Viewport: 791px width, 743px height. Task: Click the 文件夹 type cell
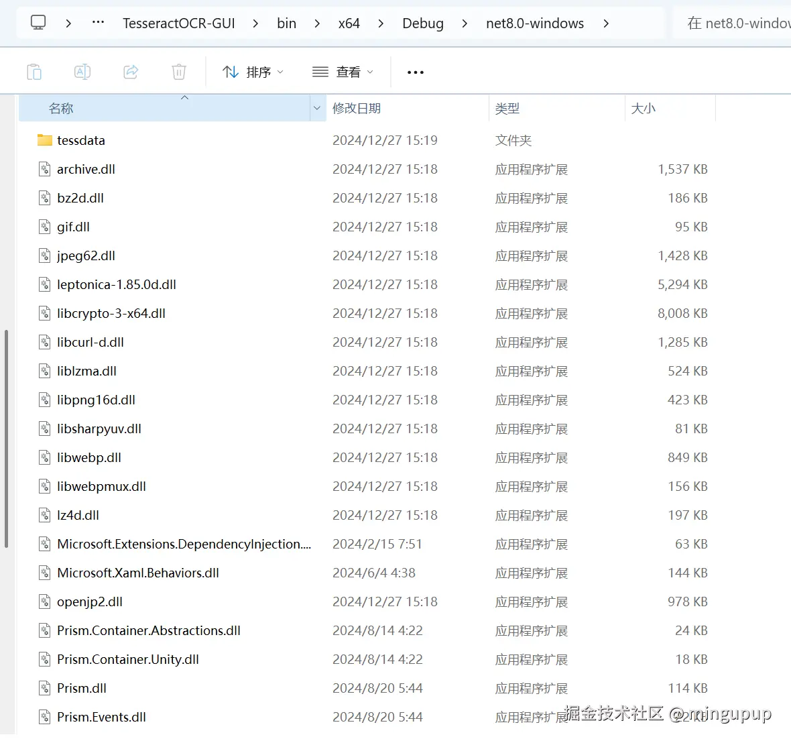coord(513,140)
